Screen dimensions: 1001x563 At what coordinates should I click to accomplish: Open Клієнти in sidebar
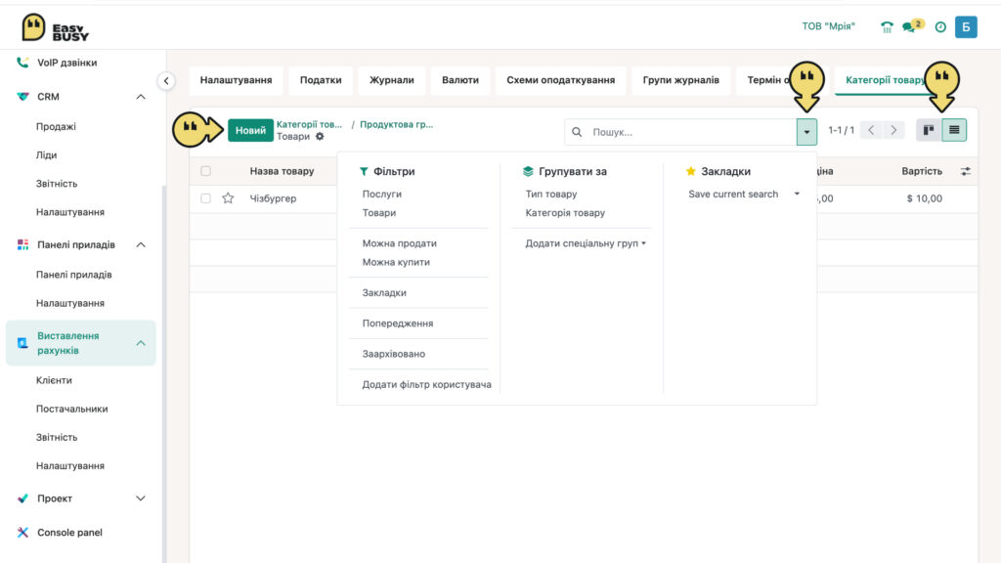pos(54,380)
